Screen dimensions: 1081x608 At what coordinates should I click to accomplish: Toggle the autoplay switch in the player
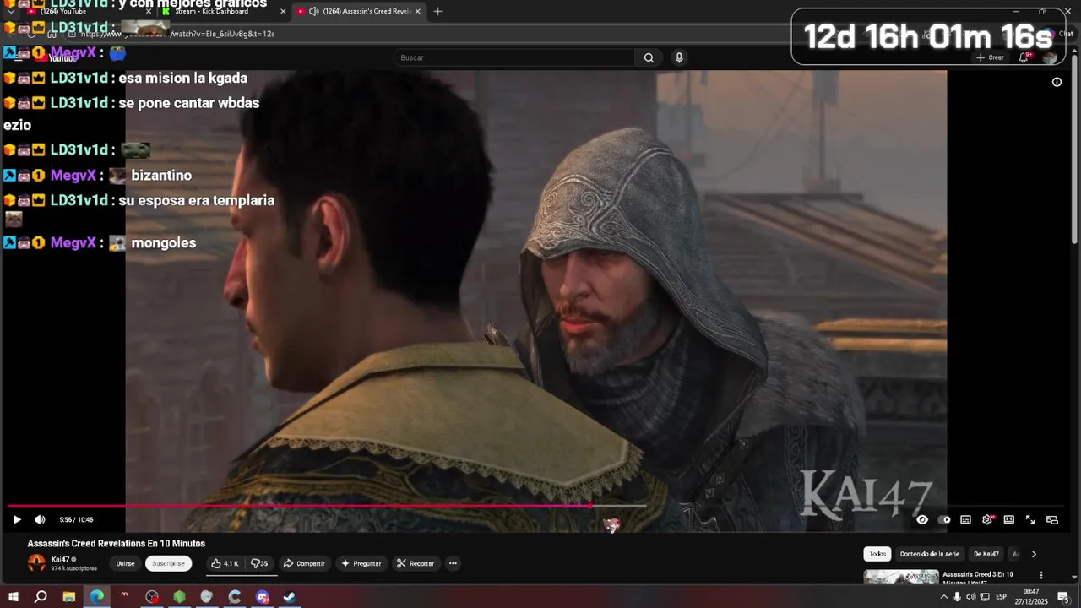944,519
